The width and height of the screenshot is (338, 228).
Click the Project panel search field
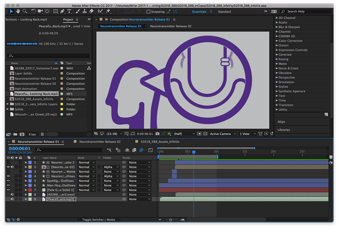coord(49,56)
